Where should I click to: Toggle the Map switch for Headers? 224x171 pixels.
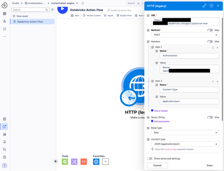[210, 41]
